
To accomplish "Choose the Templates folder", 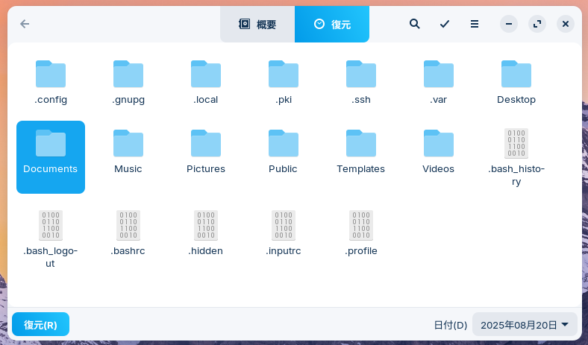I will click(361, 151).
